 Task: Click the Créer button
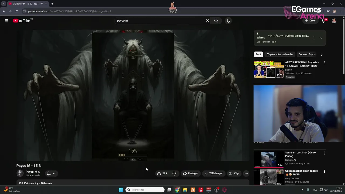(x=310, y=21)
